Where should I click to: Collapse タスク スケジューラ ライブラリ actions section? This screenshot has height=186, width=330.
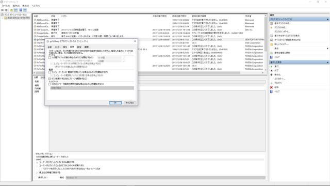click(327, 19)
